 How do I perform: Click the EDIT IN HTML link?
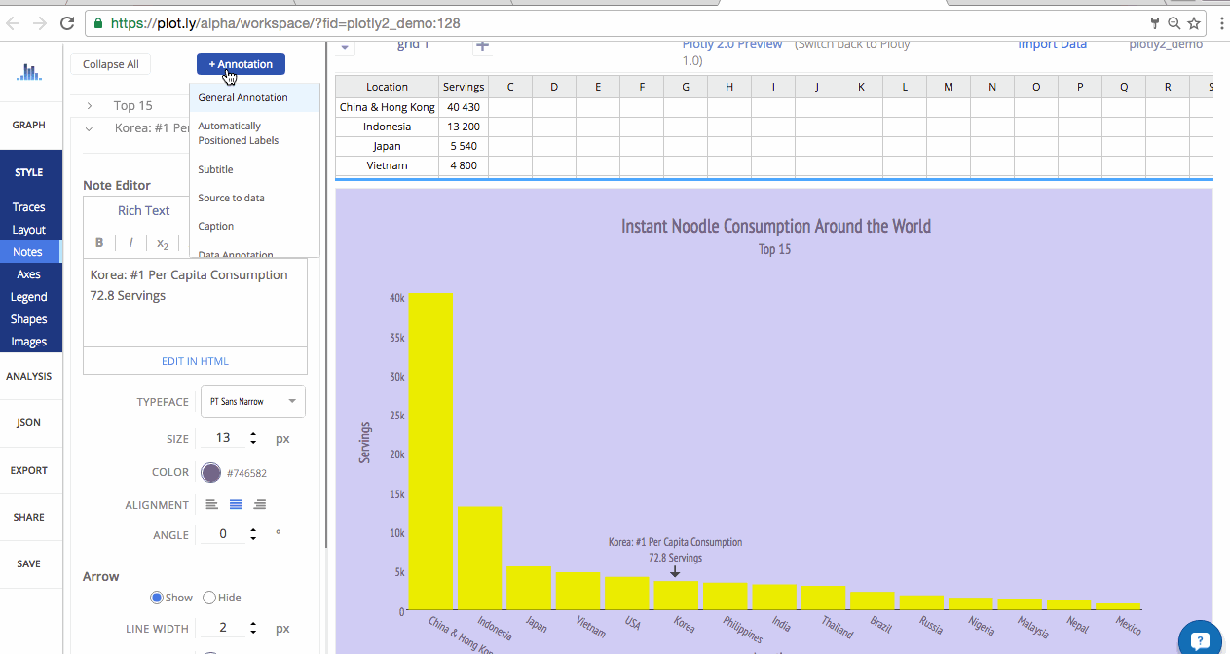195,361
